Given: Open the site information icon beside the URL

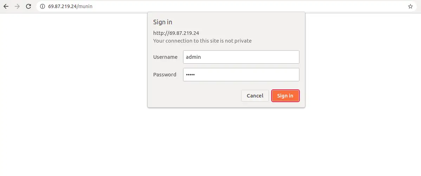Looking at the screenshot, I should coord(42,6).
